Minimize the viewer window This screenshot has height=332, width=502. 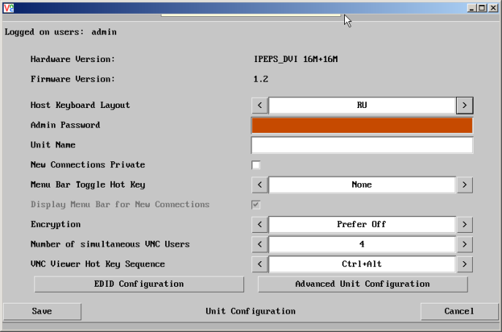click(x=471, y=8)
